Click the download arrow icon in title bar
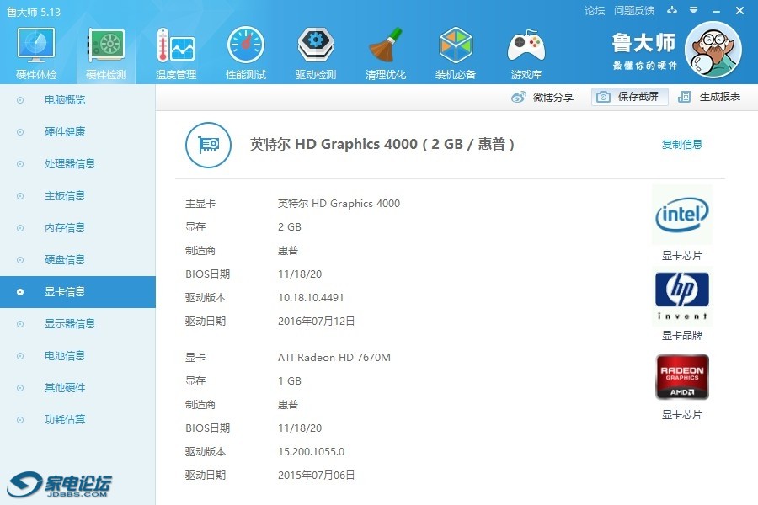This screenshot has width=758, height=505. tap(672, 10)
